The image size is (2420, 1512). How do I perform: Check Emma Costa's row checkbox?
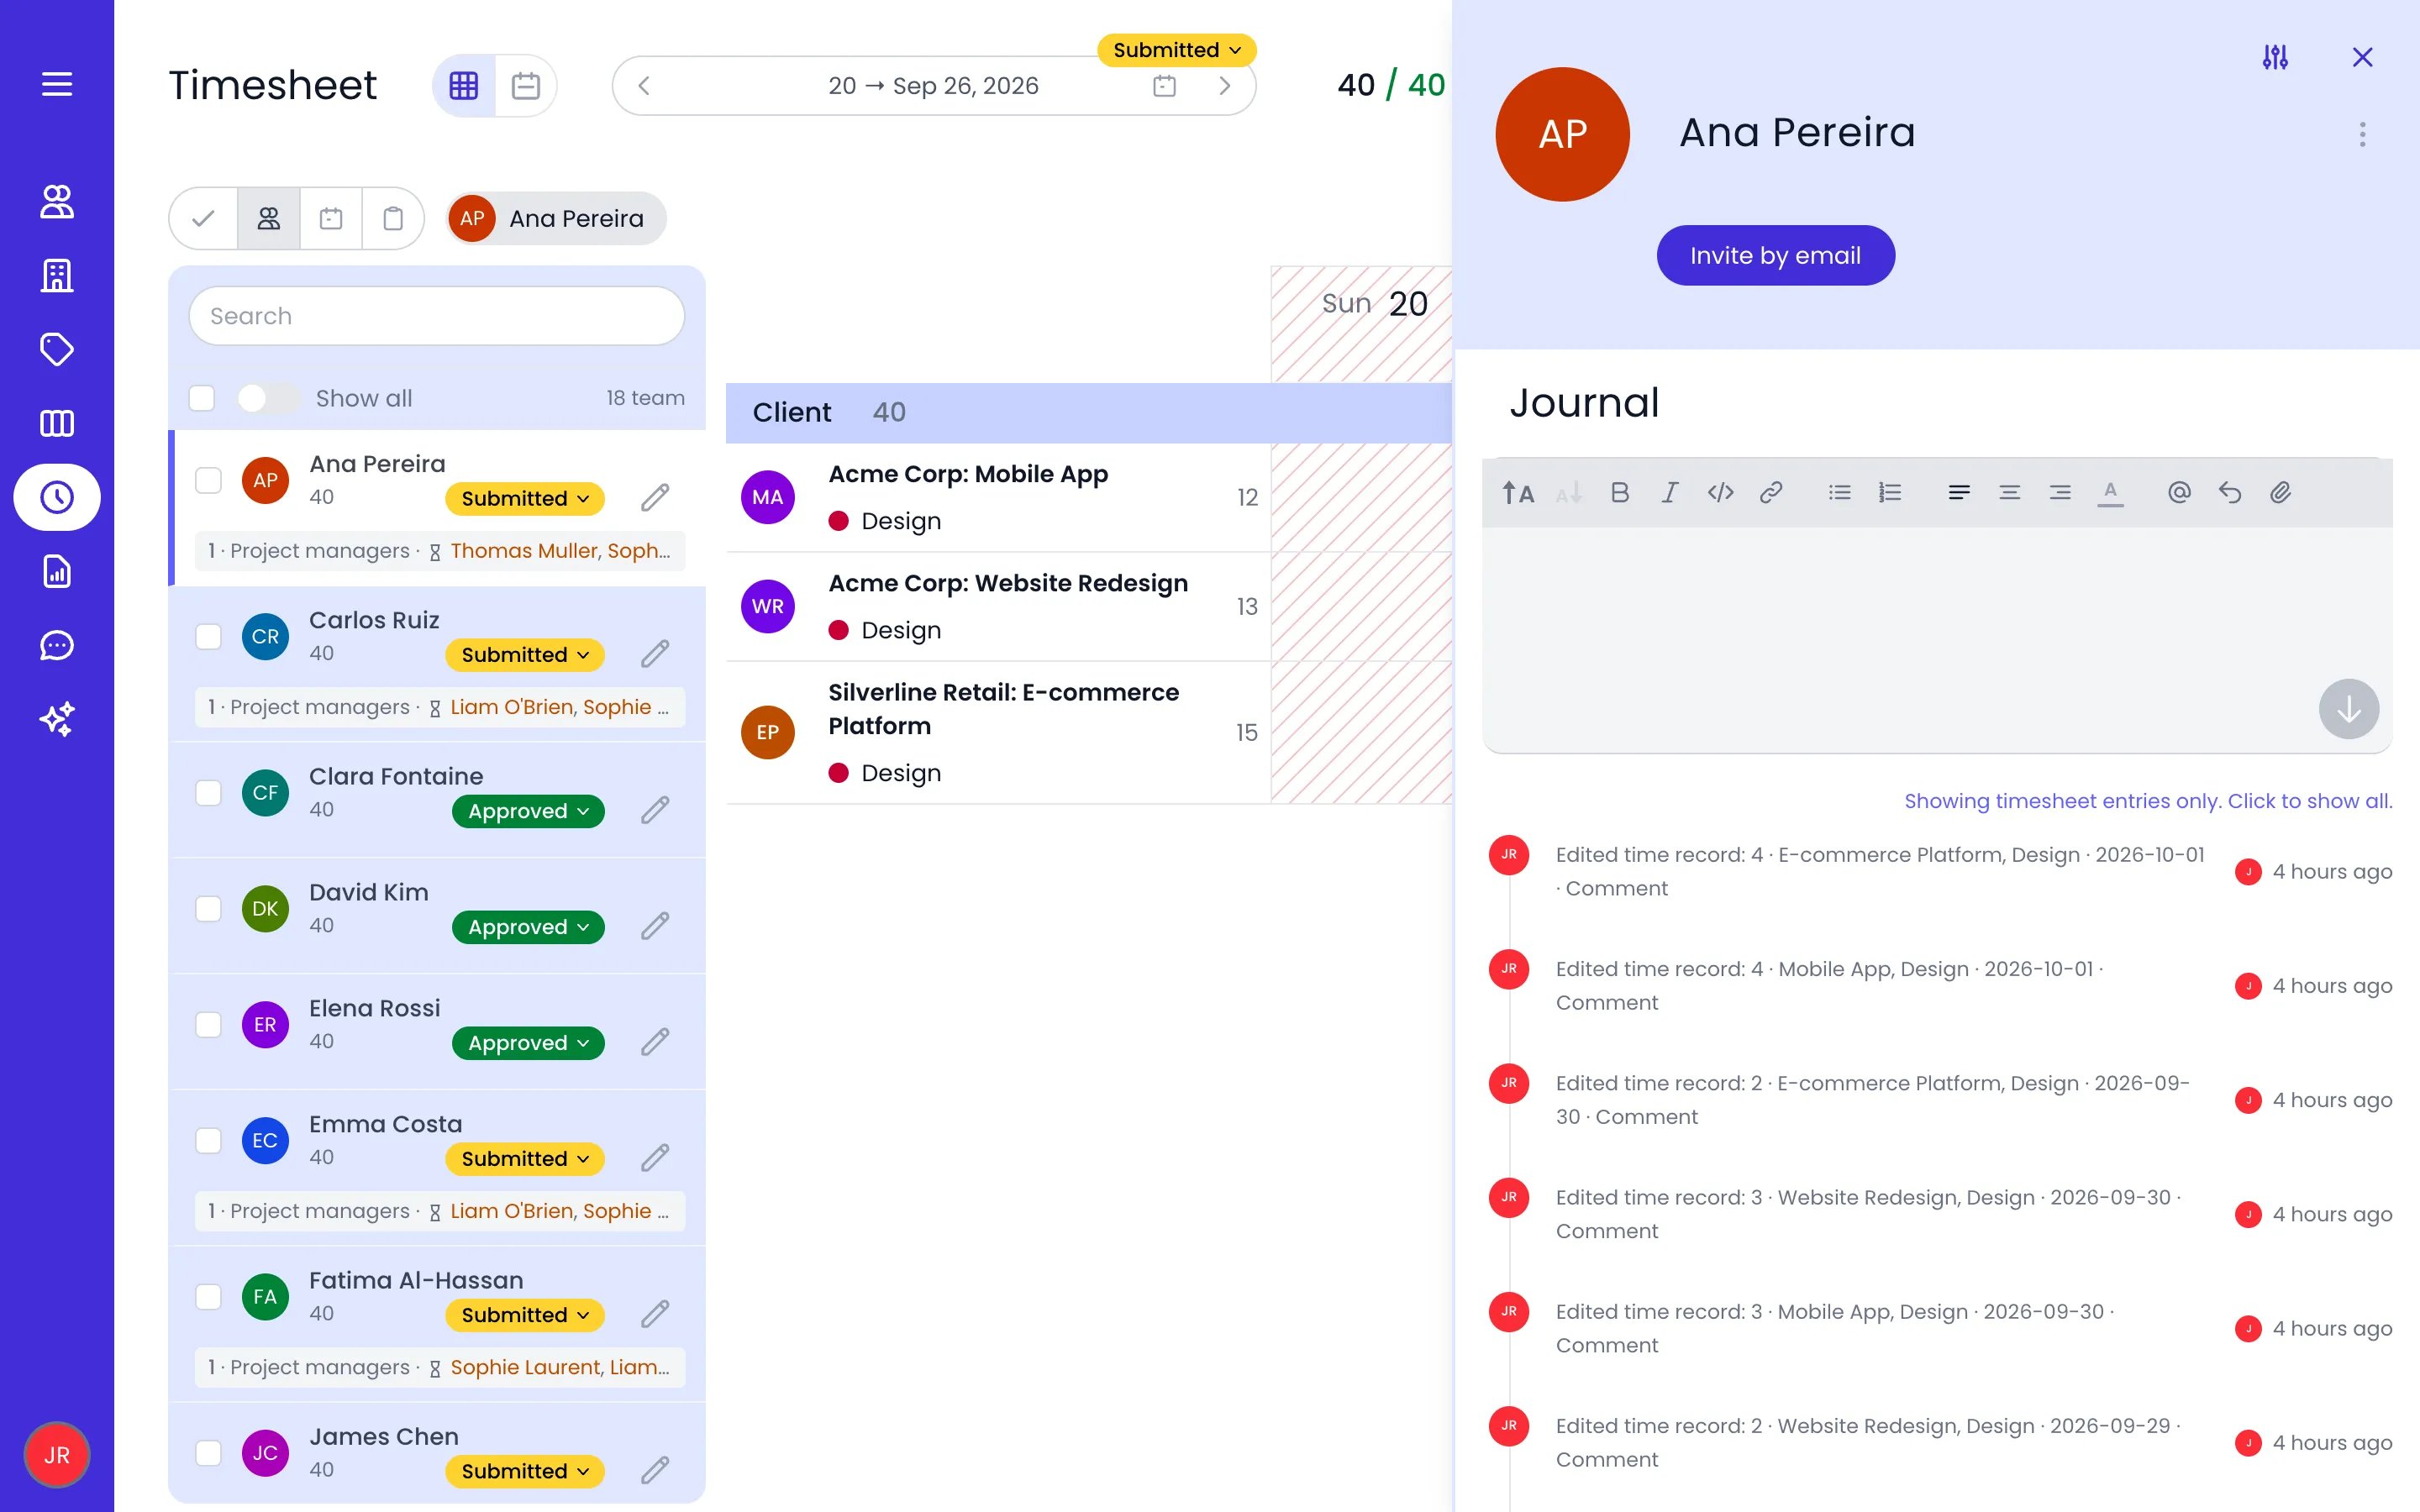208,1141
